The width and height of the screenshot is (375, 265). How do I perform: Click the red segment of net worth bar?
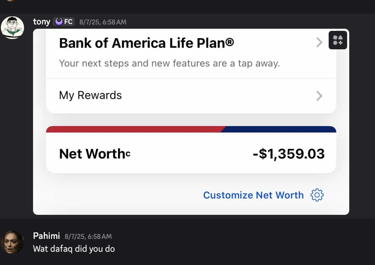133,129
